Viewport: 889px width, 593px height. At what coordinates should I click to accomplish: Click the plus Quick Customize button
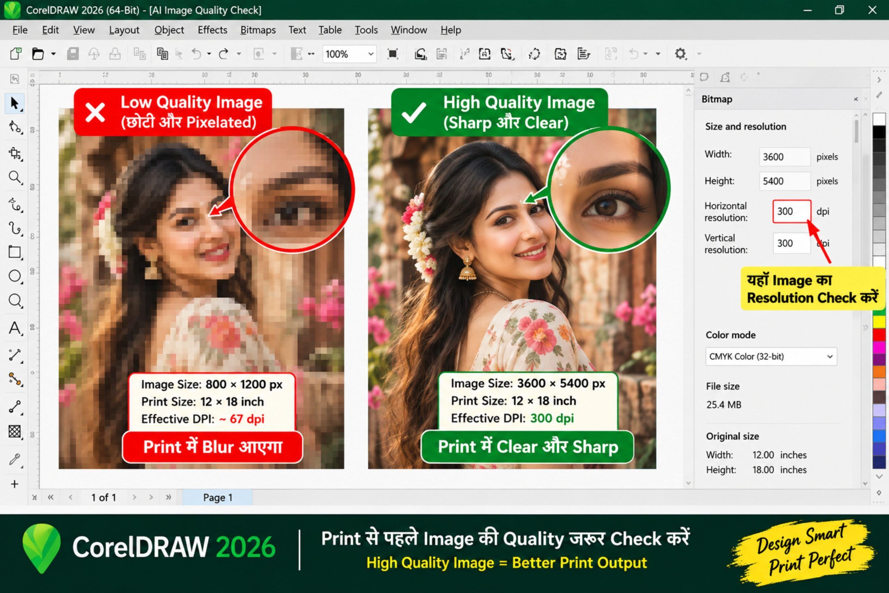point(14,484)
